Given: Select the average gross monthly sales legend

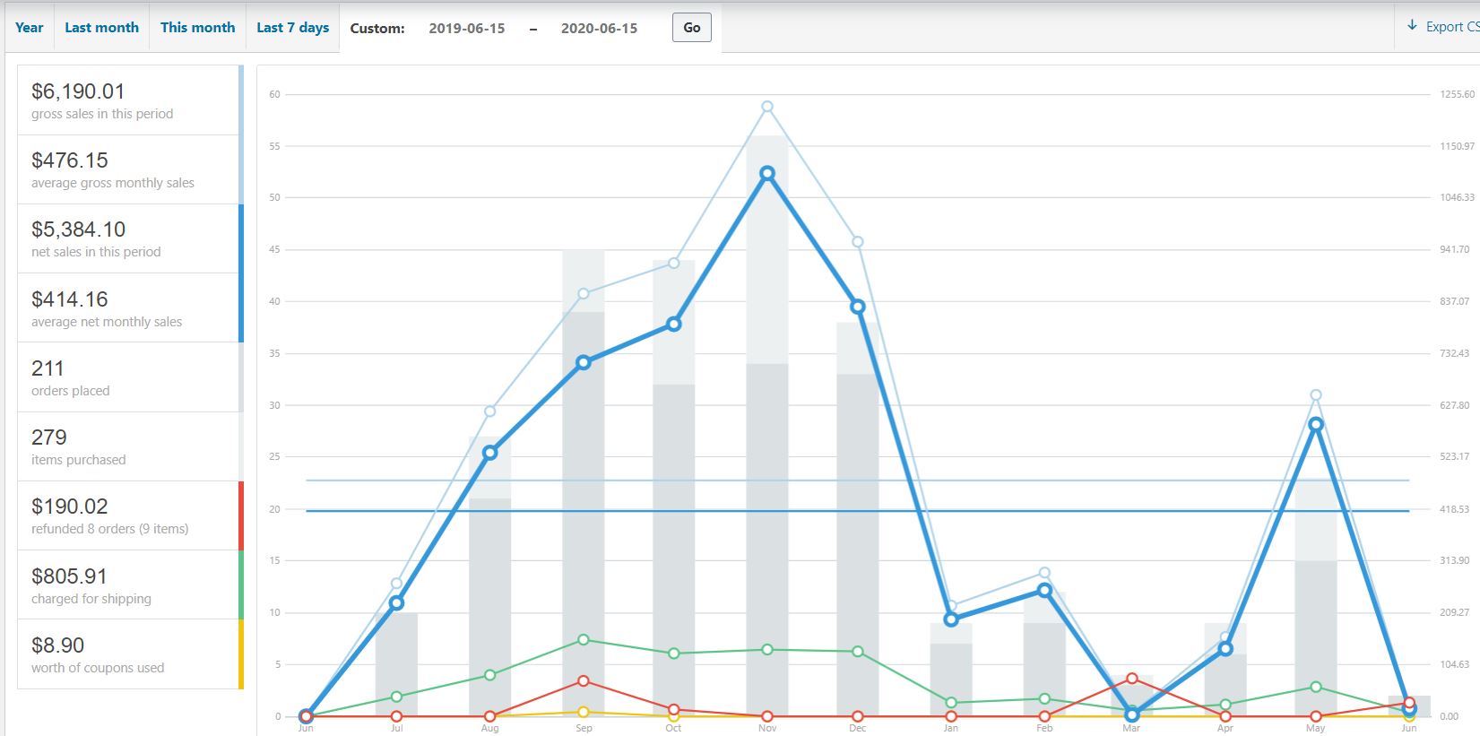Looking at the screenshot, I should [128, 169].
